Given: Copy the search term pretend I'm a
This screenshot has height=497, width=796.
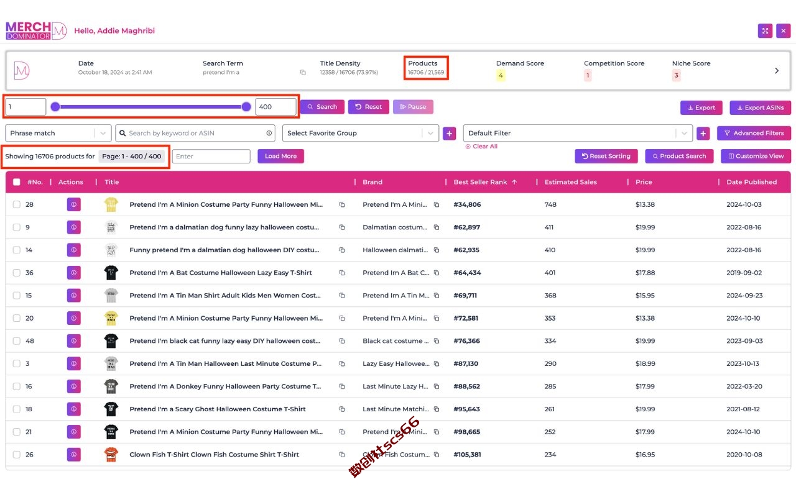Looking at the screenshot, I should [303, 73].
